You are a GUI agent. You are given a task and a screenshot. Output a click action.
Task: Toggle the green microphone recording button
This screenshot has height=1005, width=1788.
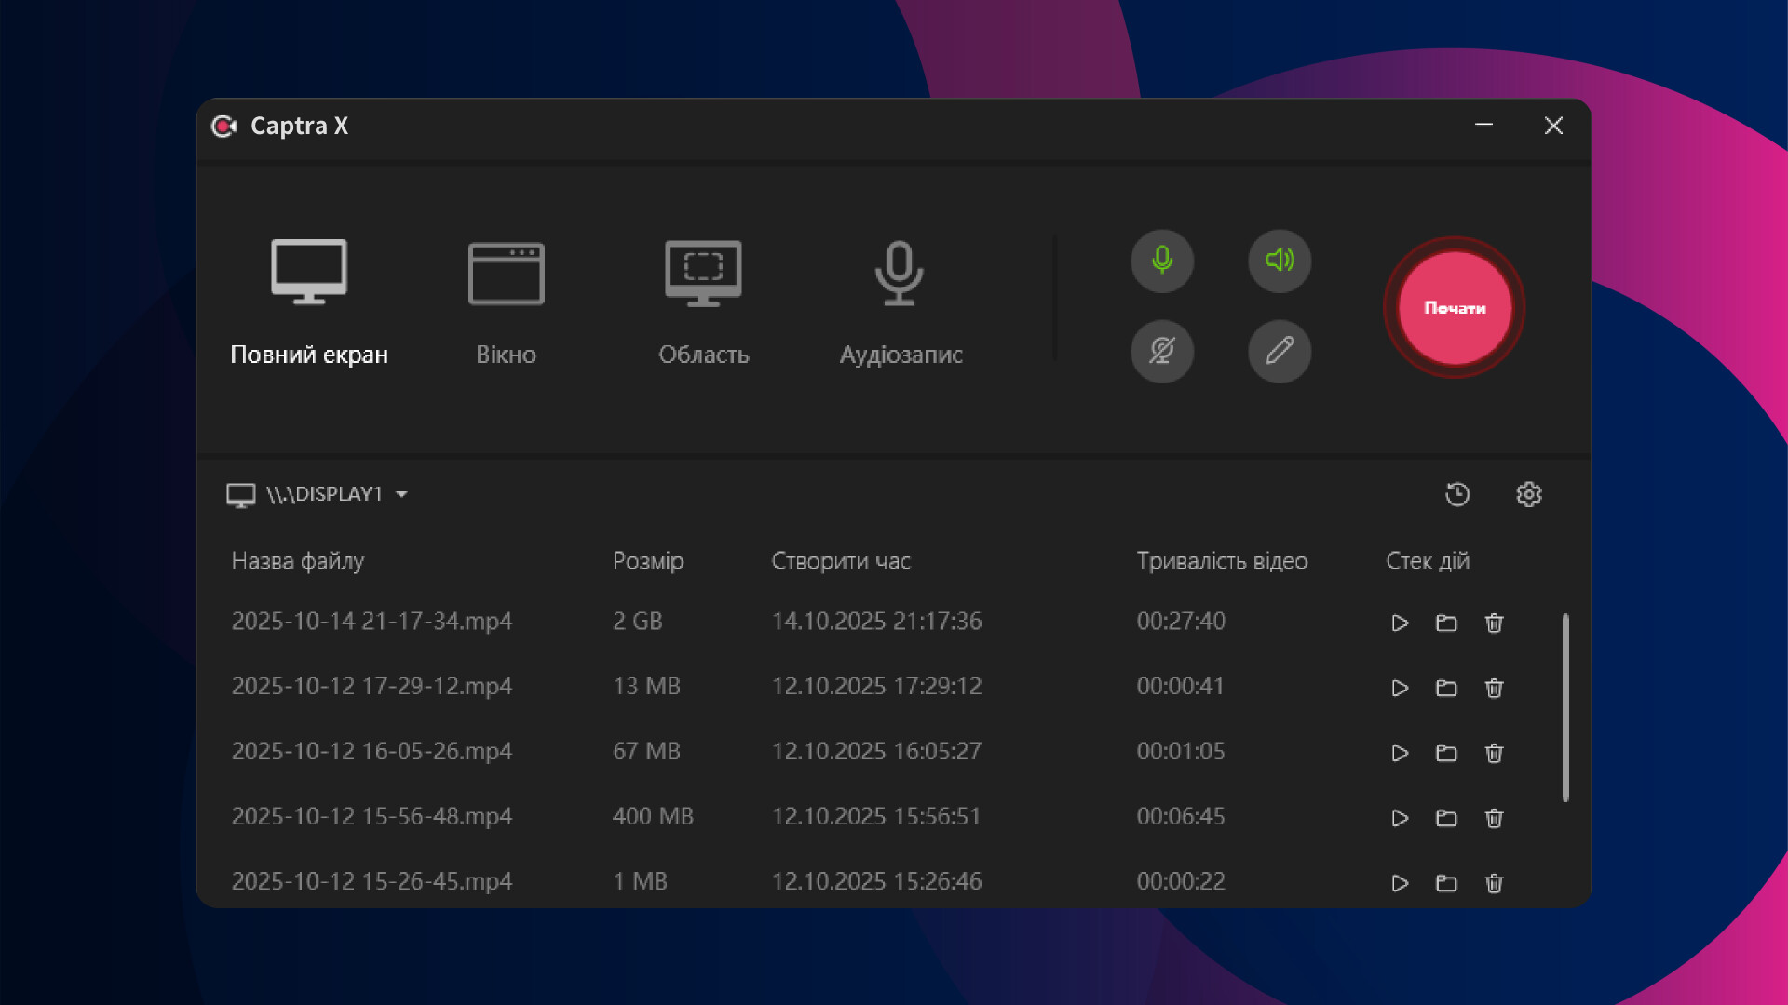1161,261
